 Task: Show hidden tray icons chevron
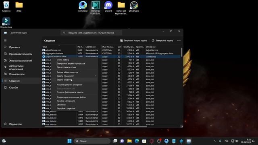[x=214, y=141]
